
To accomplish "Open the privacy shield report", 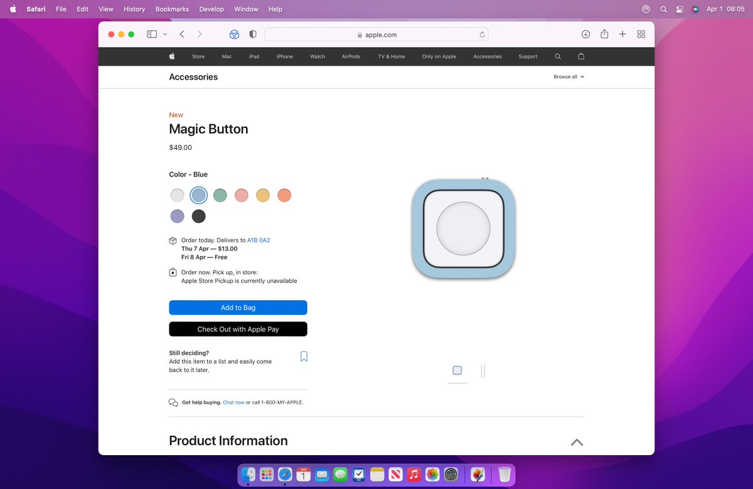I will pos(253,35).
